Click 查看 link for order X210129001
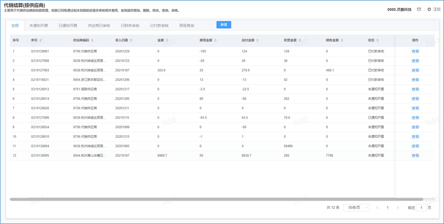 415,51
